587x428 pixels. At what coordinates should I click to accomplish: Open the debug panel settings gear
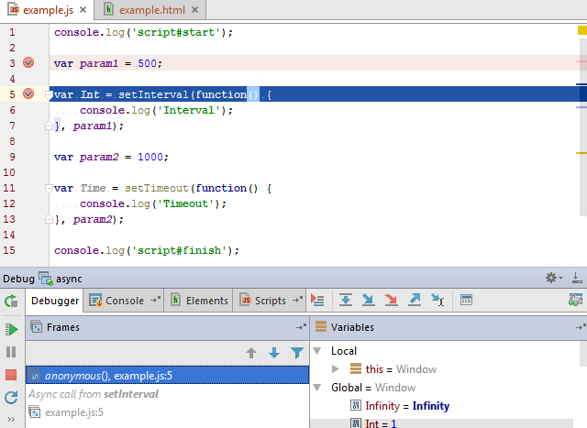point(551,278)
